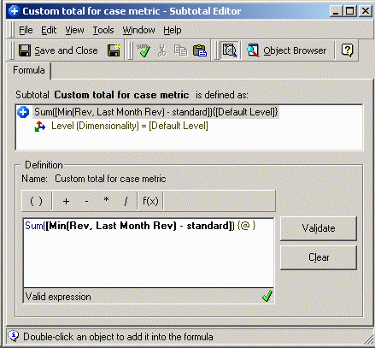Click the Save and Close floppy icon
375x348 pixels.
25,50
